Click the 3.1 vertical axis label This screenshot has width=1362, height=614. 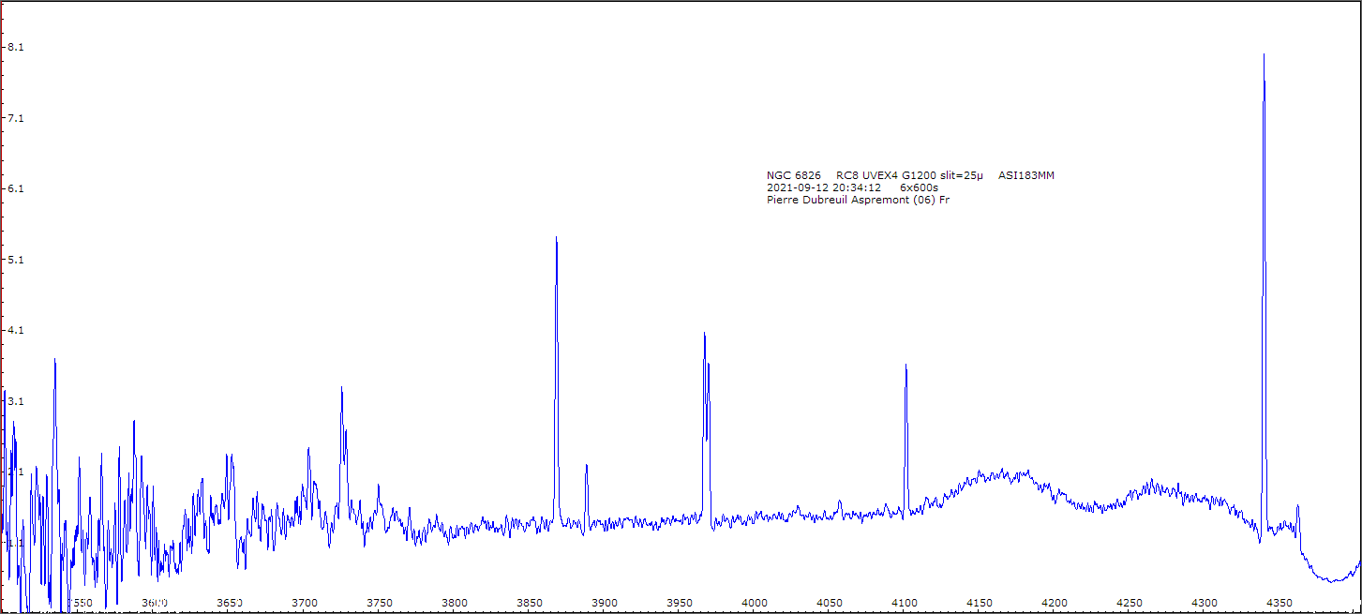[x=16, y=401]
